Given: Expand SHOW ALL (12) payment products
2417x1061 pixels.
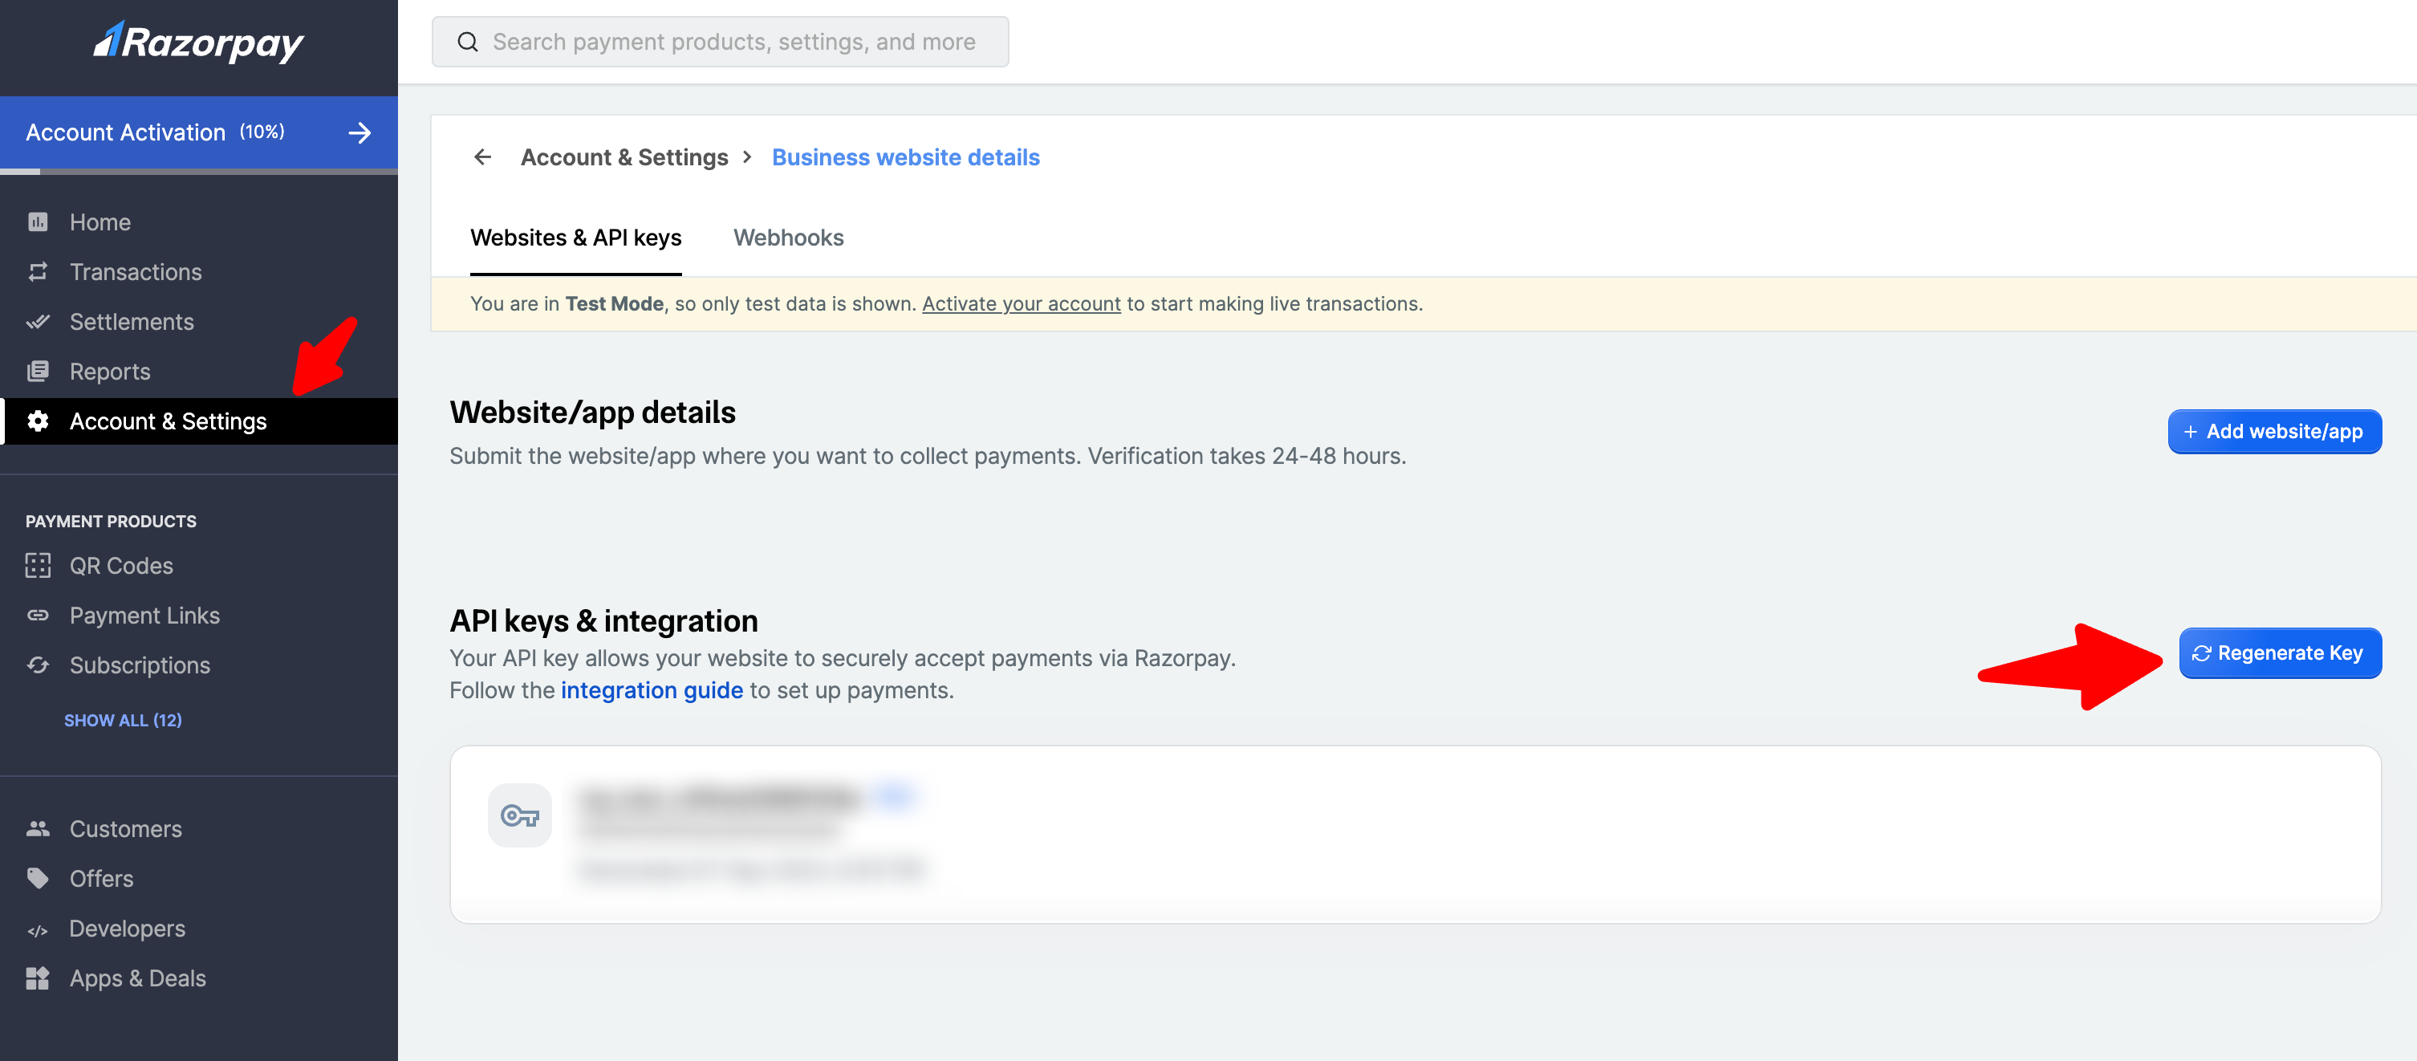Looking at the screenshot, I should (x=123, y=721).
